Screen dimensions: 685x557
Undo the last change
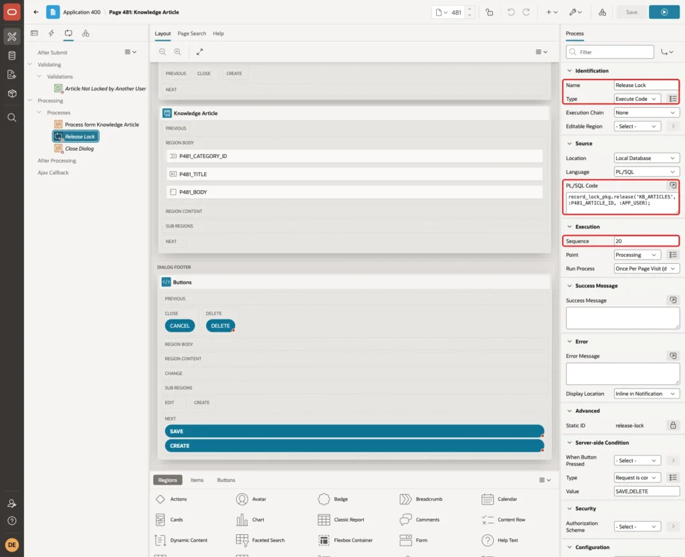tap(510, 12)
